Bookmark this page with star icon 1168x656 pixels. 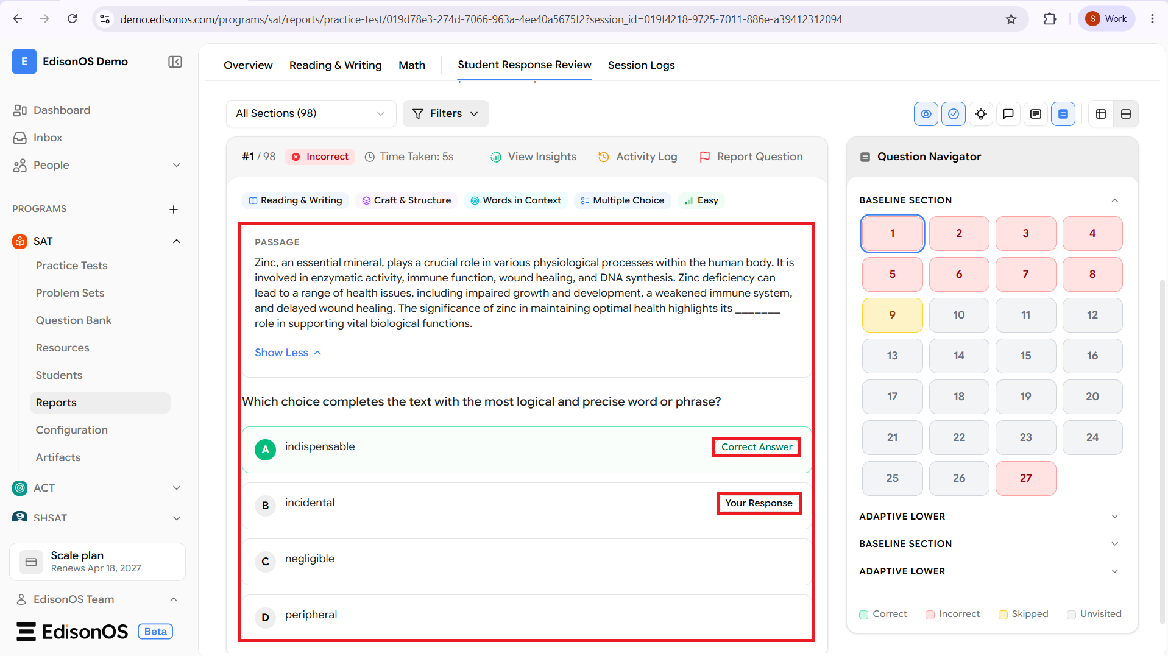(1011, 19)
